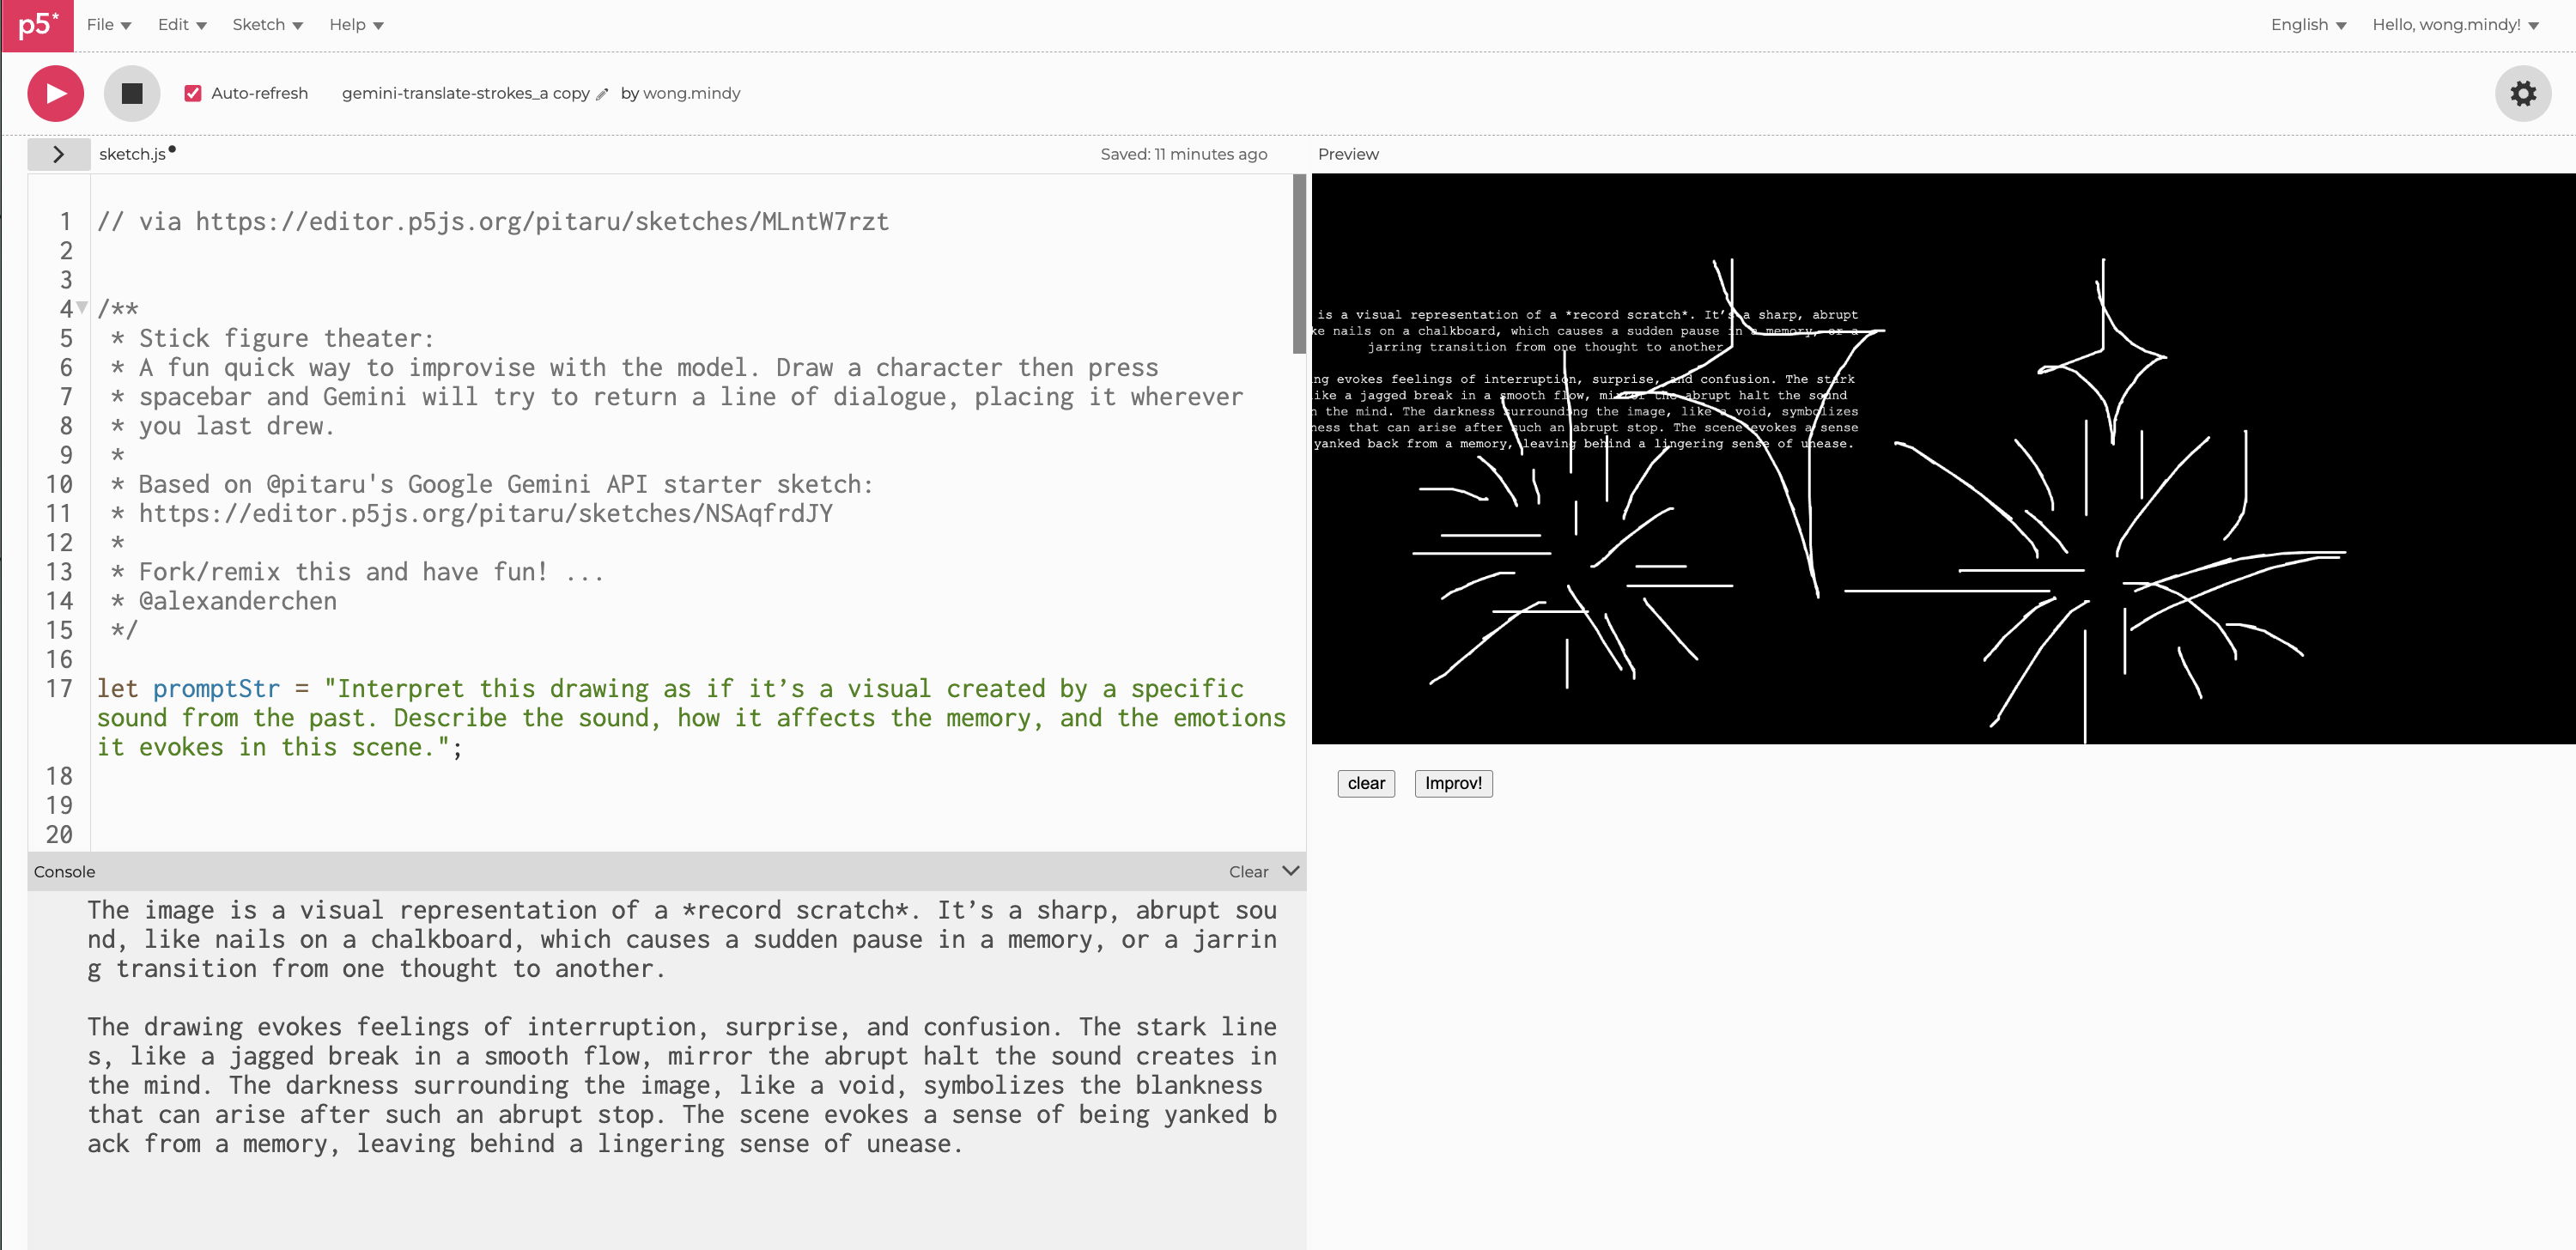
Task: Expand the Help menu
Action: (x=356, y=25)
